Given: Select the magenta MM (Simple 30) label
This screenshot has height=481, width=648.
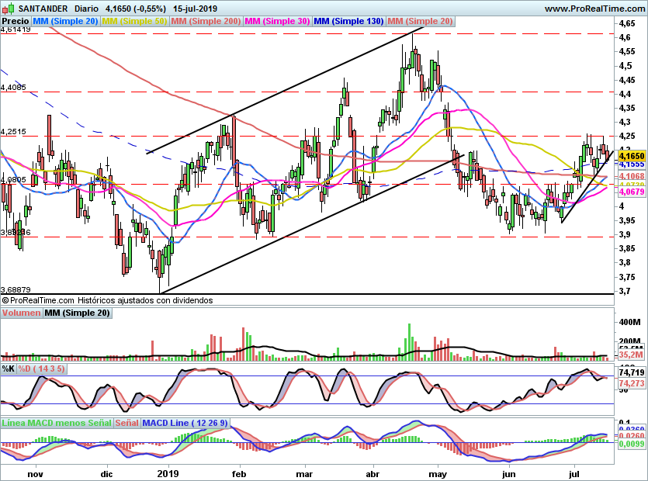Looking at the screenshot, I should (277, 21).
